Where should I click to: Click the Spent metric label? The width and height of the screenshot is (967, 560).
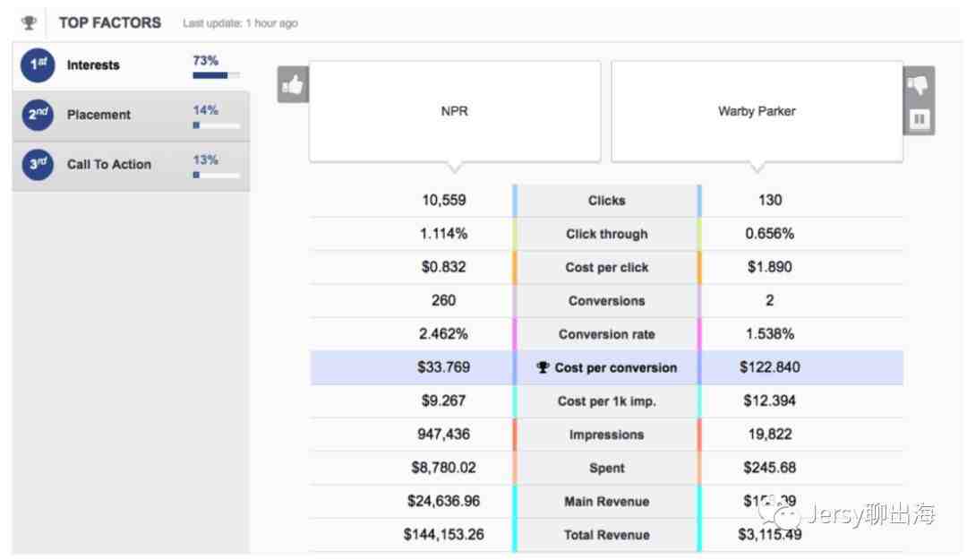click(x=607, y=468)
